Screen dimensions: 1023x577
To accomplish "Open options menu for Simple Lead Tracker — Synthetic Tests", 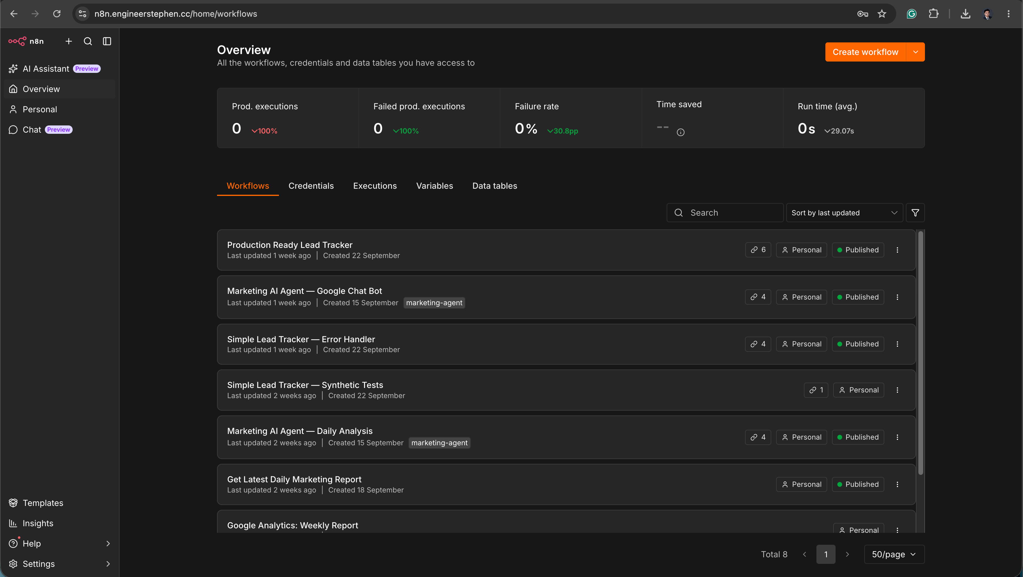I will coord(897,390).
